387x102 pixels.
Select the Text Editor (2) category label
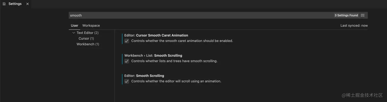click(x=88, y=33)
